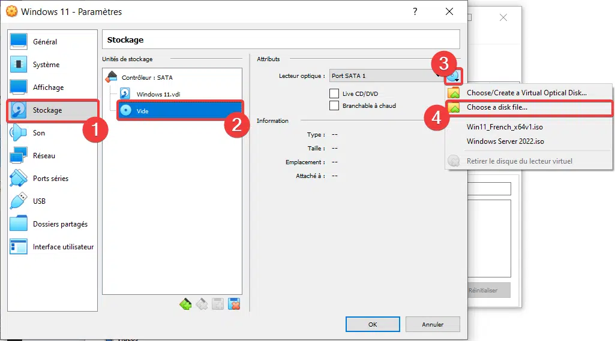615x341 pixels.
Task: Click the Général monitor icon
Action: pos(19,41)
